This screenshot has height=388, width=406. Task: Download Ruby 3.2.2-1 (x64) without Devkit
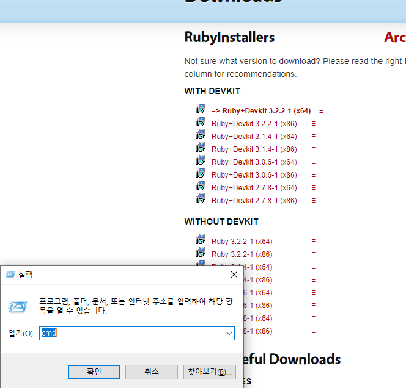(242, 241)
